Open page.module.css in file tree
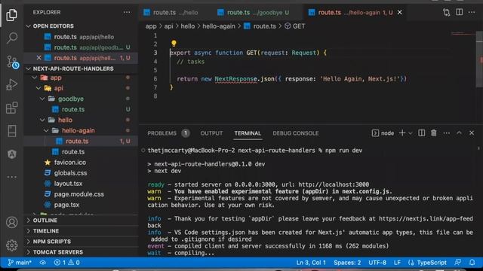The height and width of the screenshot is (271, 483). pyautogui.click(x=81, y=194)
